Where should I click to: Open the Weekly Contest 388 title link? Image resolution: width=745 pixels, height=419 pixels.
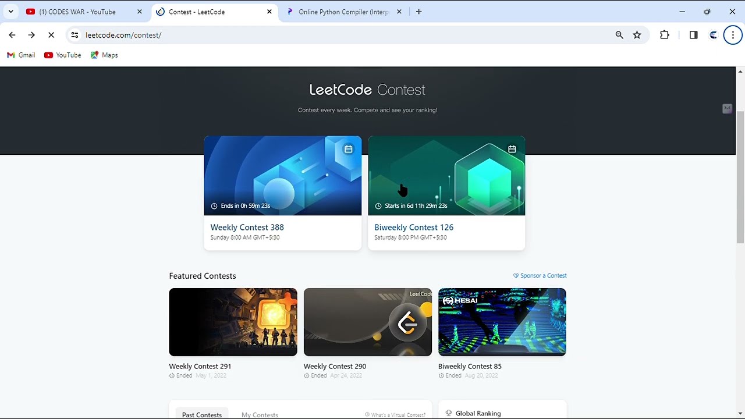pos(247,228)
